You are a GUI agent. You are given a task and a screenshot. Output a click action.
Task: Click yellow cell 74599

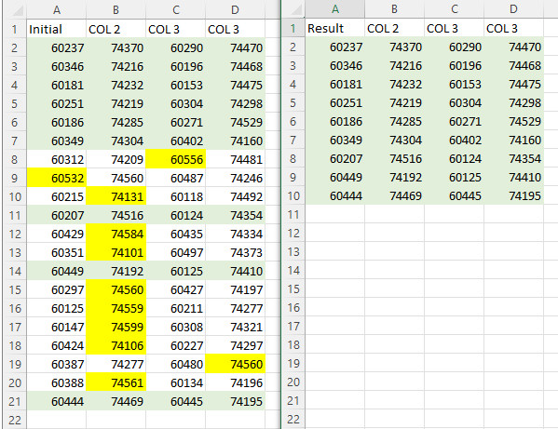click(116, 327)
